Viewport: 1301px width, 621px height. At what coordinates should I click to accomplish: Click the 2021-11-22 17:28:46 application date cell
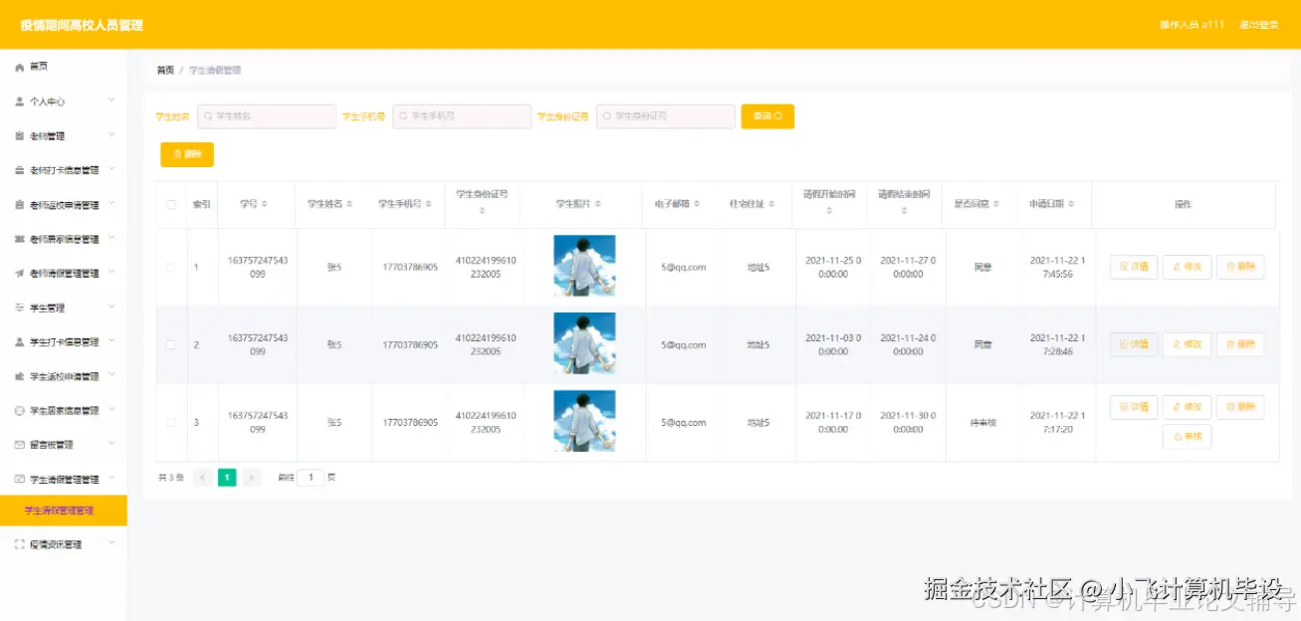(x=1057, y=344)
